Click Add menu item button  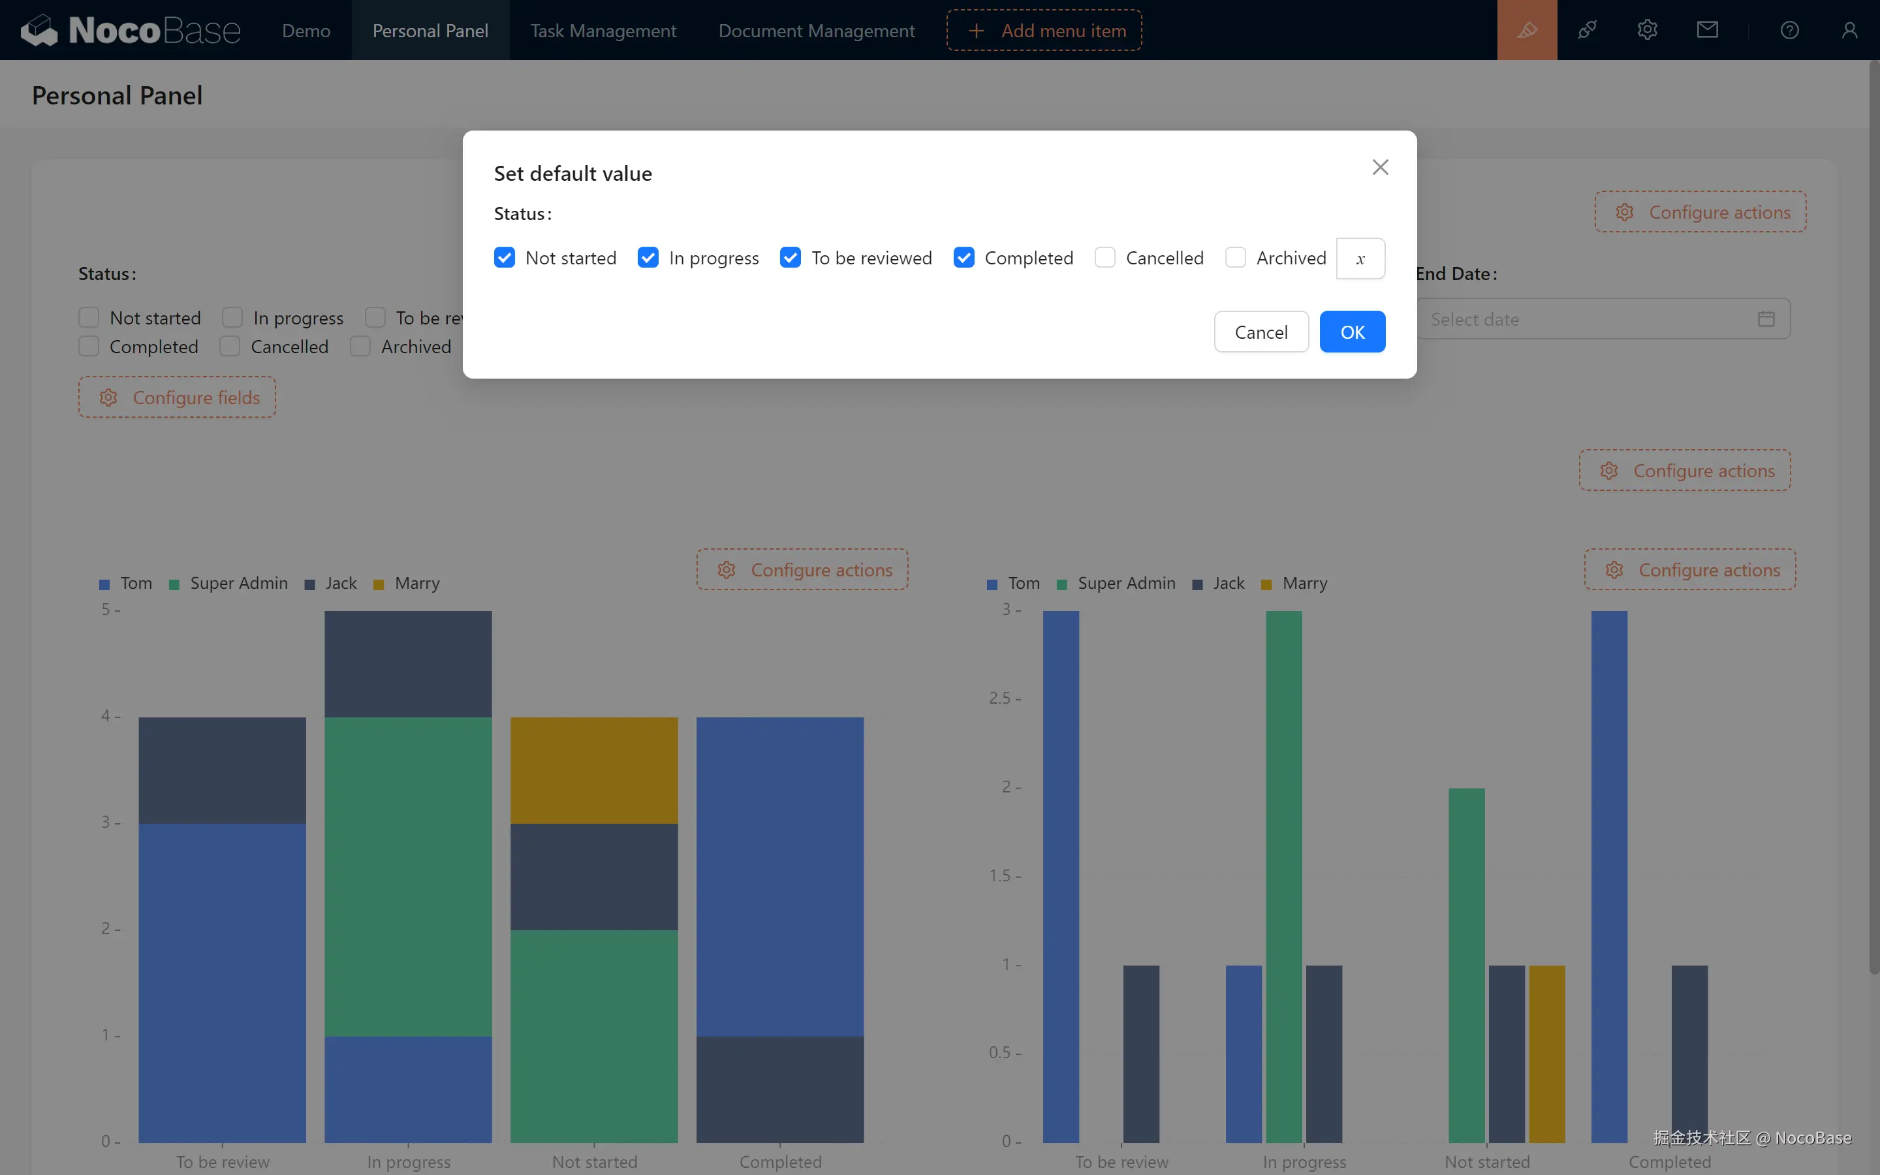click(1043, 30)
